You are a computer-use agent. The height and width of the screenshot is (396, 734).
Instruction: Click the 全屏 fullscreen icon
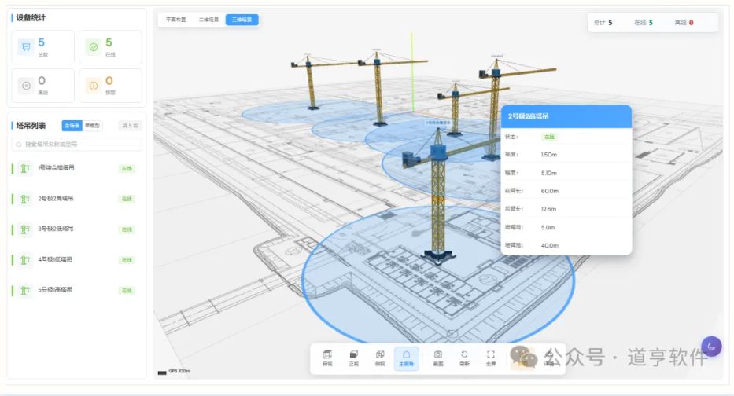pos(491,354)
